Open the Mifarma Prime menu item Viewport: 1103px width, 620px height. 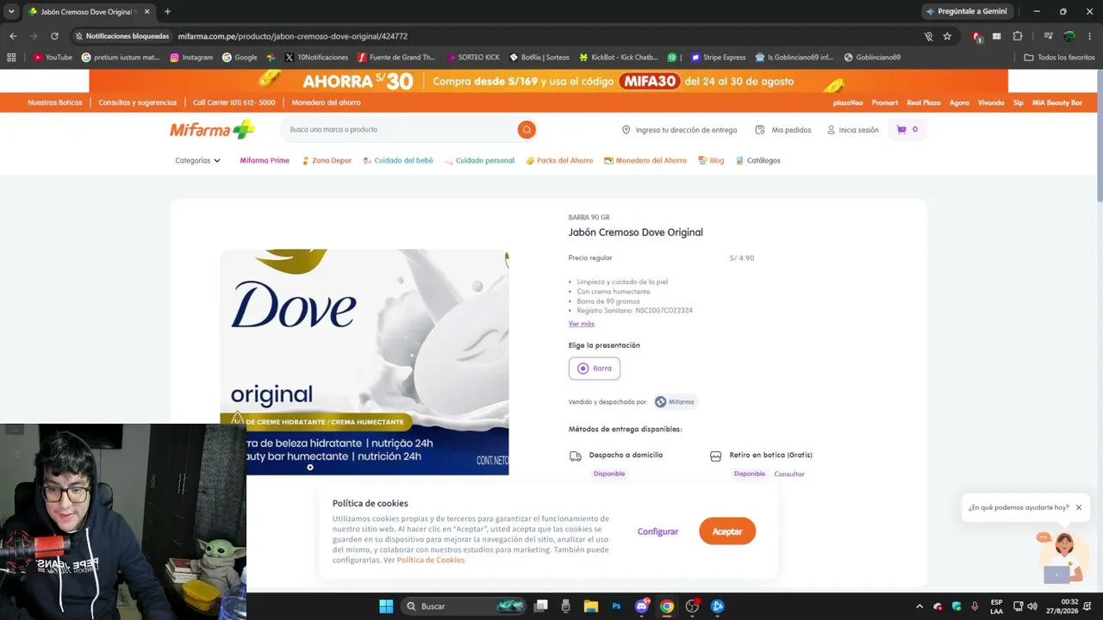pos(265,161)
